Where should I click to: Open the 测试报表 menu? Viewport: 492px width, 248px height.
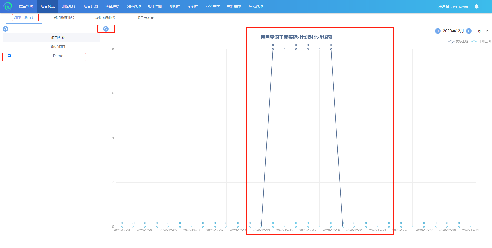[69, 6]
